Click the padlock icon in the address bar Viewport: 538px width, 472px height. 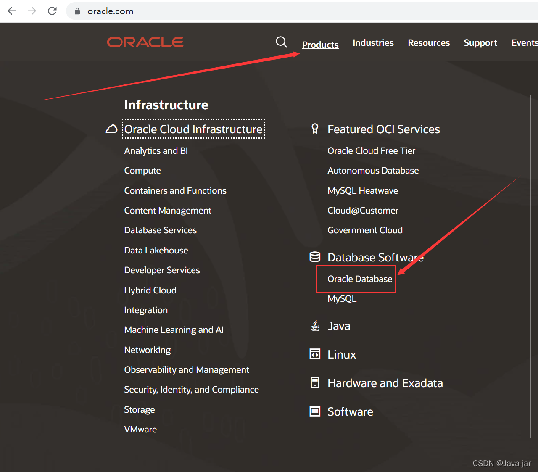click(77, 11)
